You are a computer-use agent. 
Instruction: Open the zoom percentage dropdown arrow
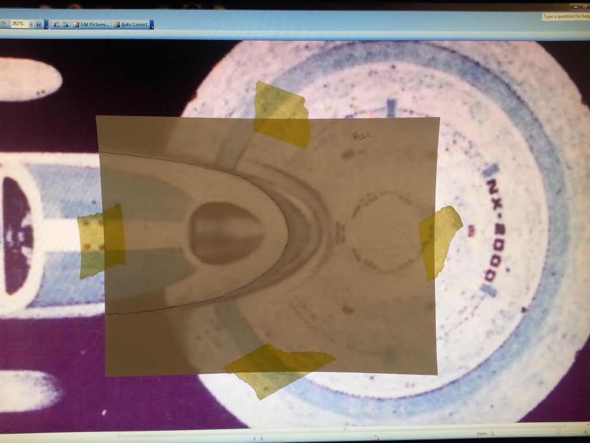[32, 24]
